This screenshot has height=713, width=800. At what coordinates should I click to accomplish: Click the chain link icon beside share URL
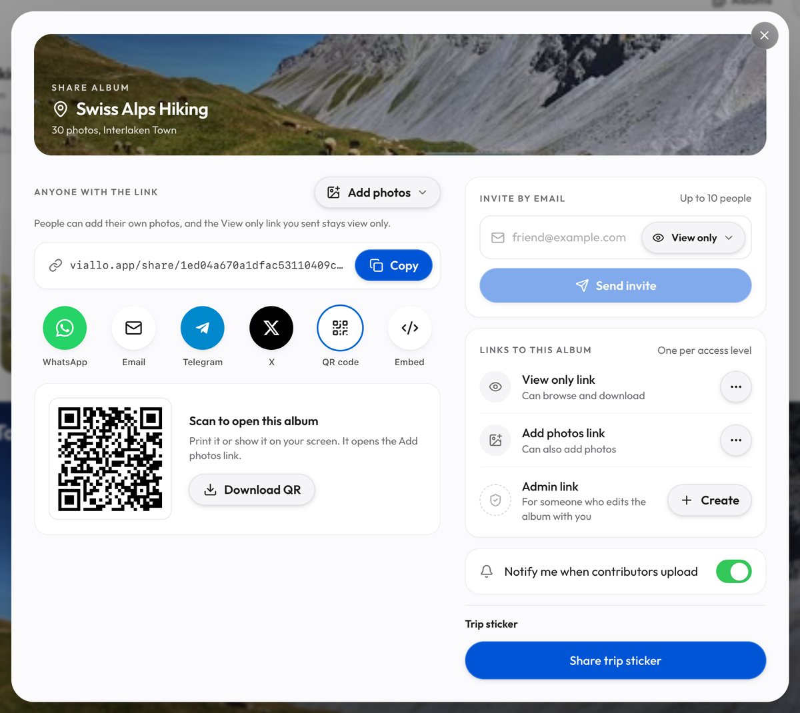55,266
